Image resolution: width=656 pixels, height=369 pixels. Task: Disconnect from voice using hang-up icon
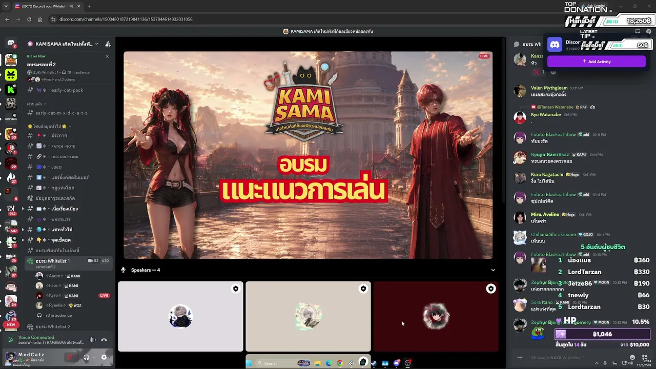tap(104, 340)
